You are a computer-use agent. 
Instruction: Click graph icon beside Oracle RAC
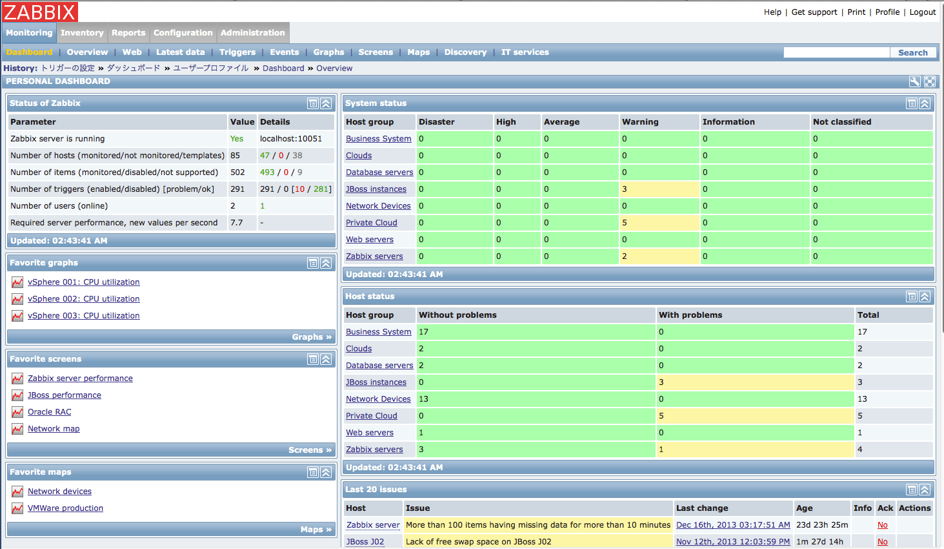tap(17, 411)
